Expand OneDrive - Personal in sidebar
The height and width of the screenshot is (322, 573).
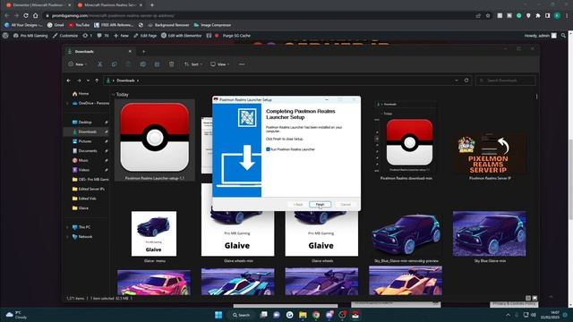67,104
